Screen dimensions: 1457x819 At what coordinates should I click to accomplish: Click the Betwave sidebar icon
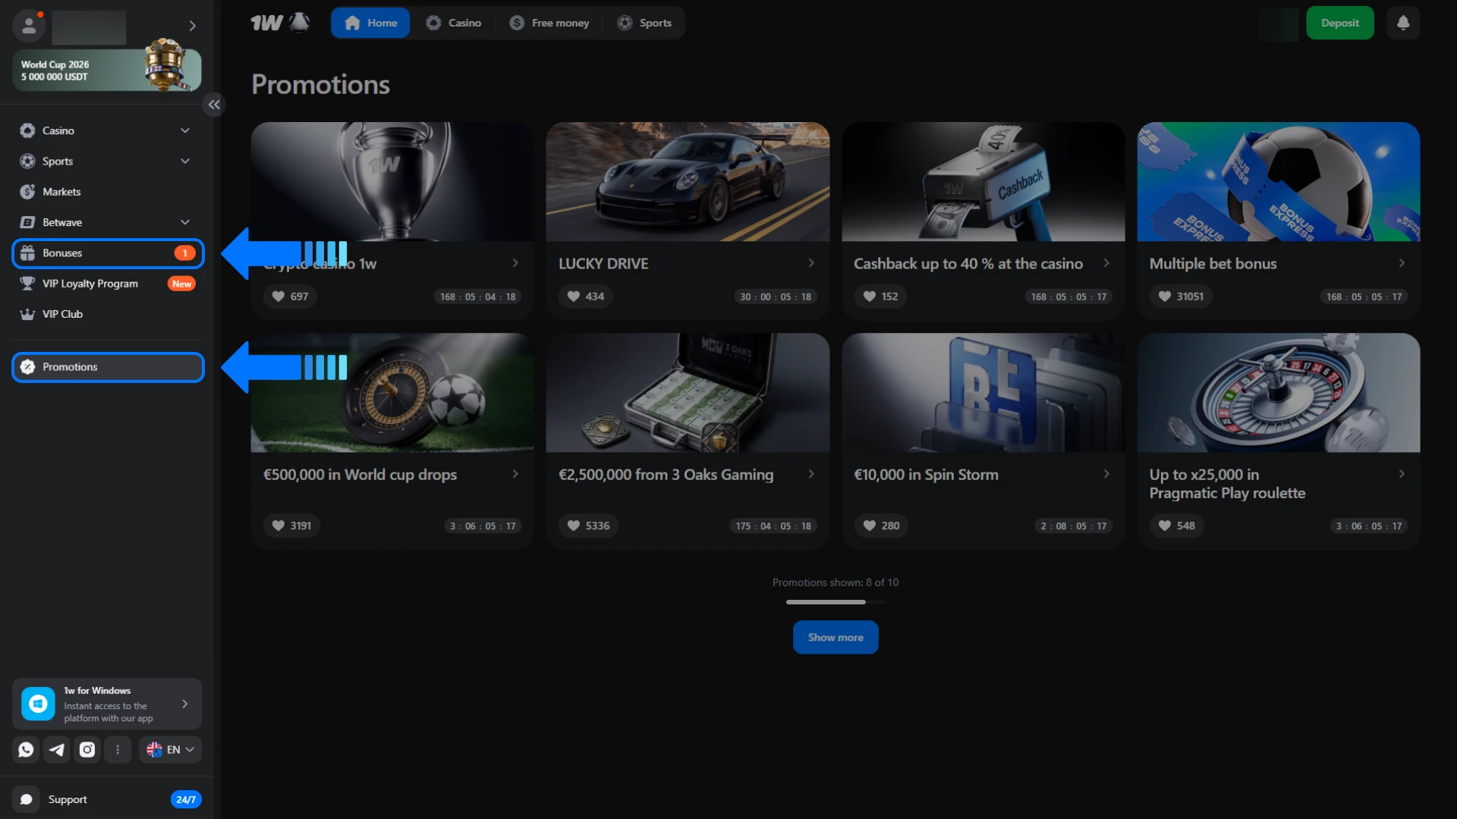pos(27,222)
